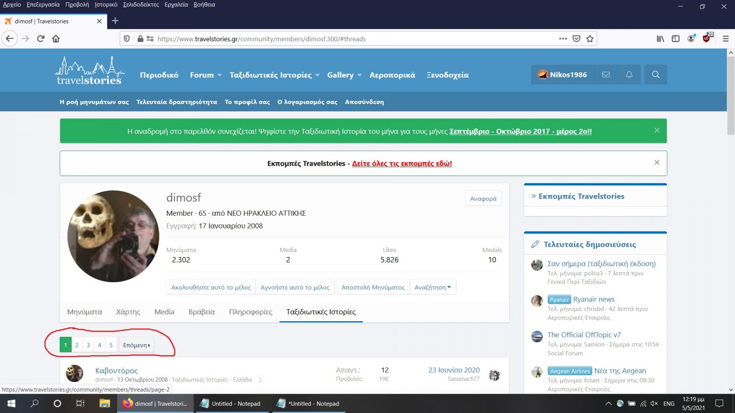This screenshot has height=413, width=735.
Task: Switch to the Πληροφορίες profile tab
Action: pyautogui.click(x=251, y=312)
